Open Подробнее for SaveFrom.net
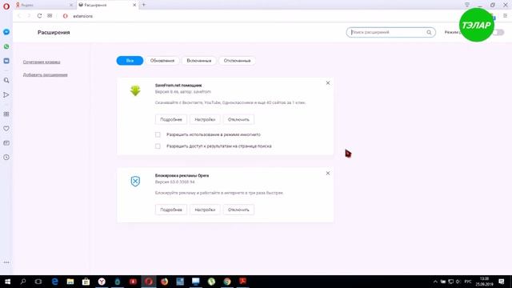This screenshot has height=288, width=512. [x=171, y=119]
